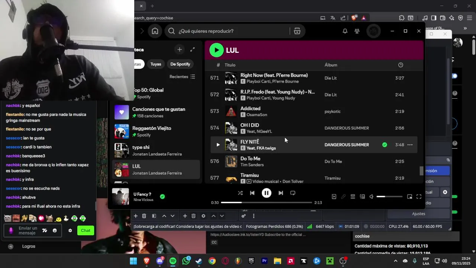Viewport: 476px width, 268px height.
Task: Expand library with arrows icon
Action: click(193, 50)
